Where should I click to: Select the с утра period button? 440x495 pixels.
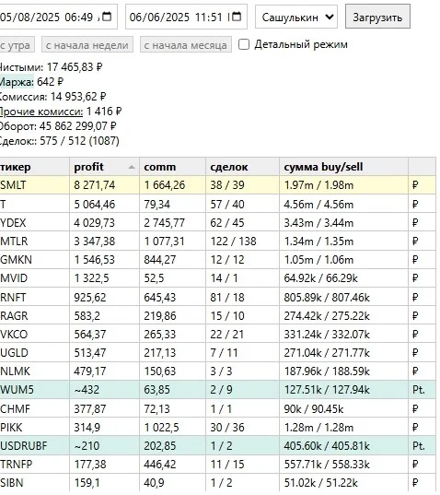(x=16, y=45)
